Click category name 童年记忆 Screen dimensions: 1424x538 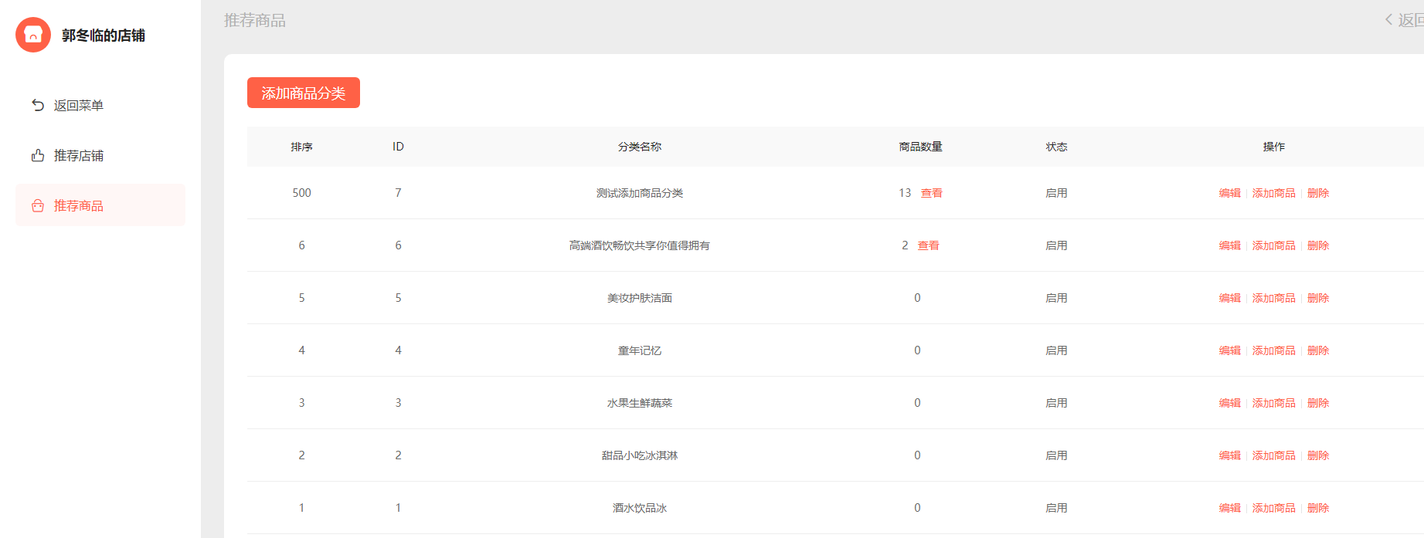pyautogui.click(x=640, y=350)
